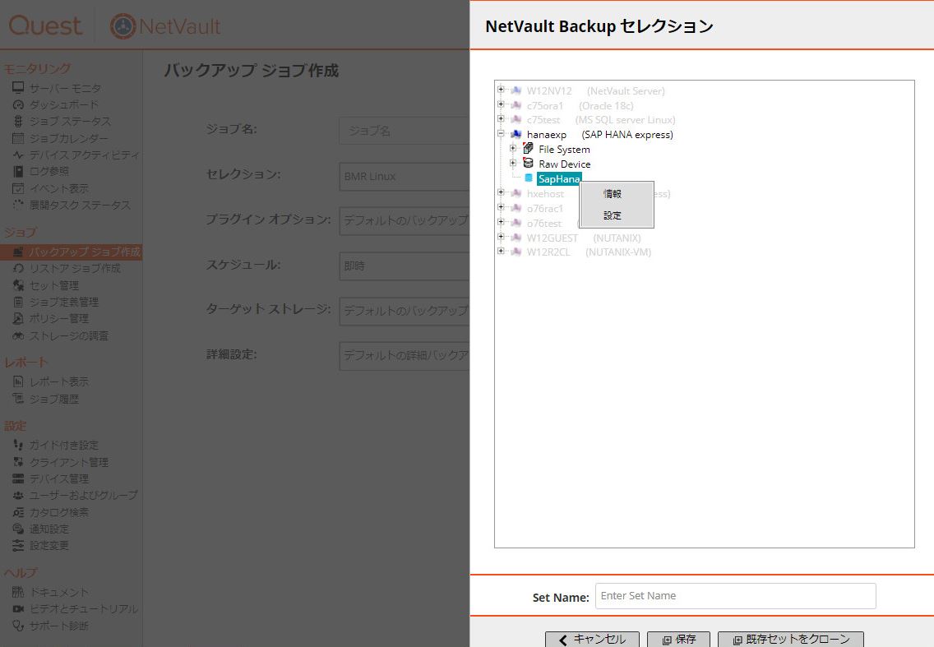
Task: Open サポート診断 in the help section
Action: [x=59, y=626]
